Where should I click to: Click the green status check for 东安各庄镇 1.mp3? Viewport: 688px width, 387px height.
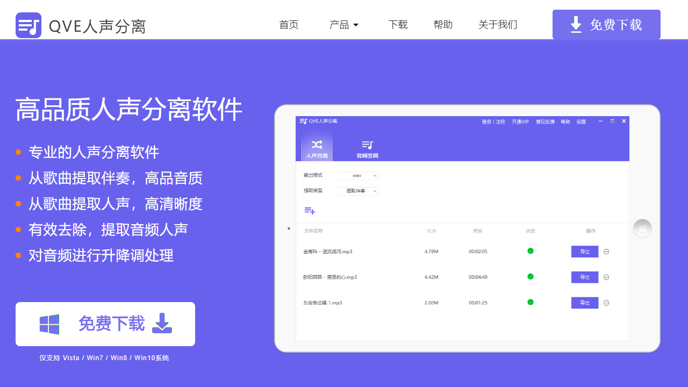pyautogui.click(x=531, y=302)
